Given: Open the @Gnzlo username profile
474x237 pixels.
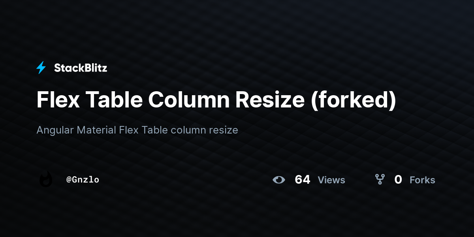Looking at the screenshot, I should 83,180.
